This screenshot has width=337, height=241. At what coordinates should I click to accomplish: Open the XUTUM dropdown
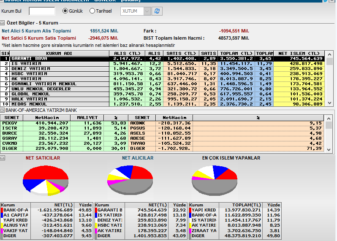tap(147, 11)
